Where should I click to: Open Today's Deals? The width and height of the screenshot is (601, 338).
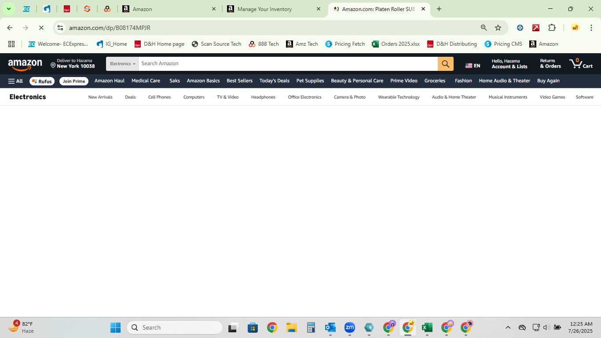pyautogui.click(x=275, y=81)
